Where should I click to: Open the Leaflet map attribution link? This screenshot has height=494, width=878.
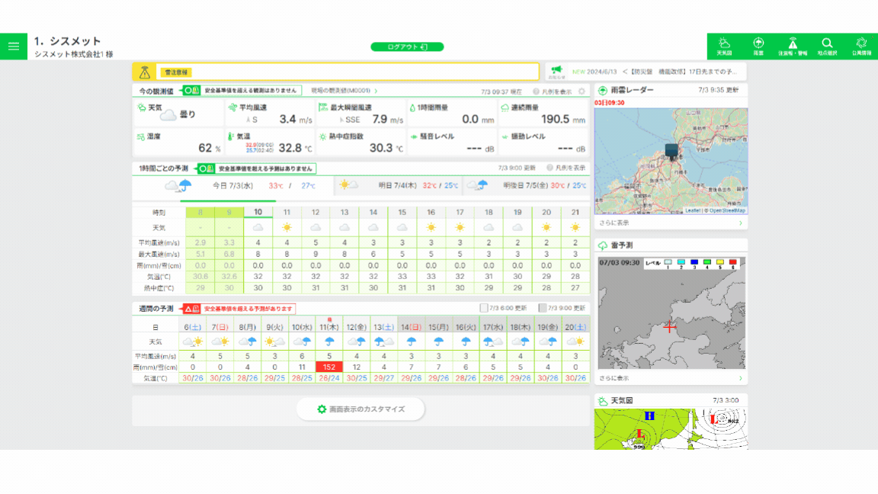[693, 210]
